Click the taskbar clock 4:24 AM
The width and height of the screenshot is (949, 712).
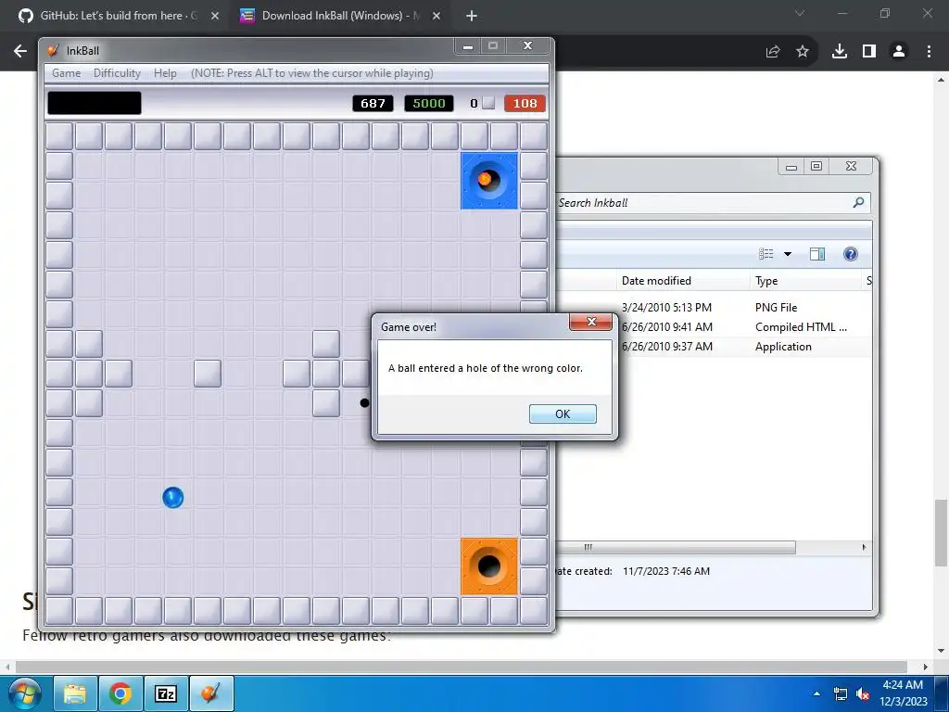[903, 685]
